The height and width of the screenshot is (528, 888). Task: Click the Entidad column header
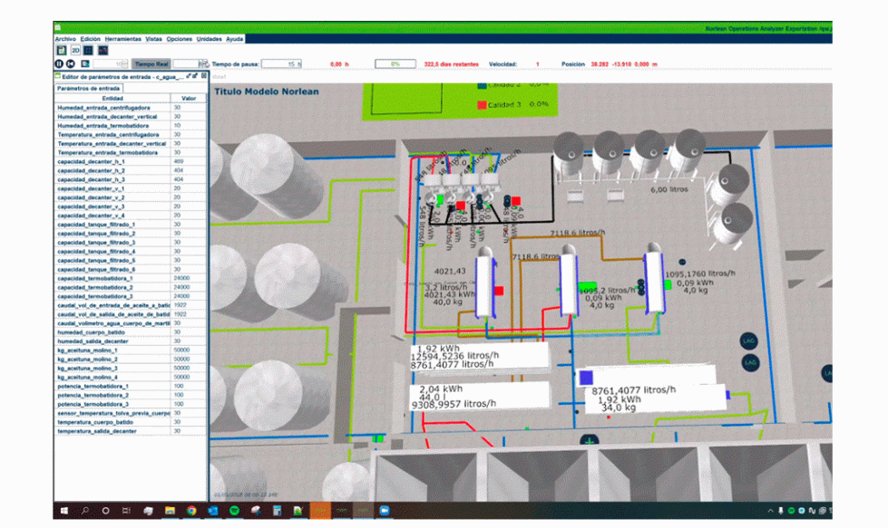tap(112, 99)
